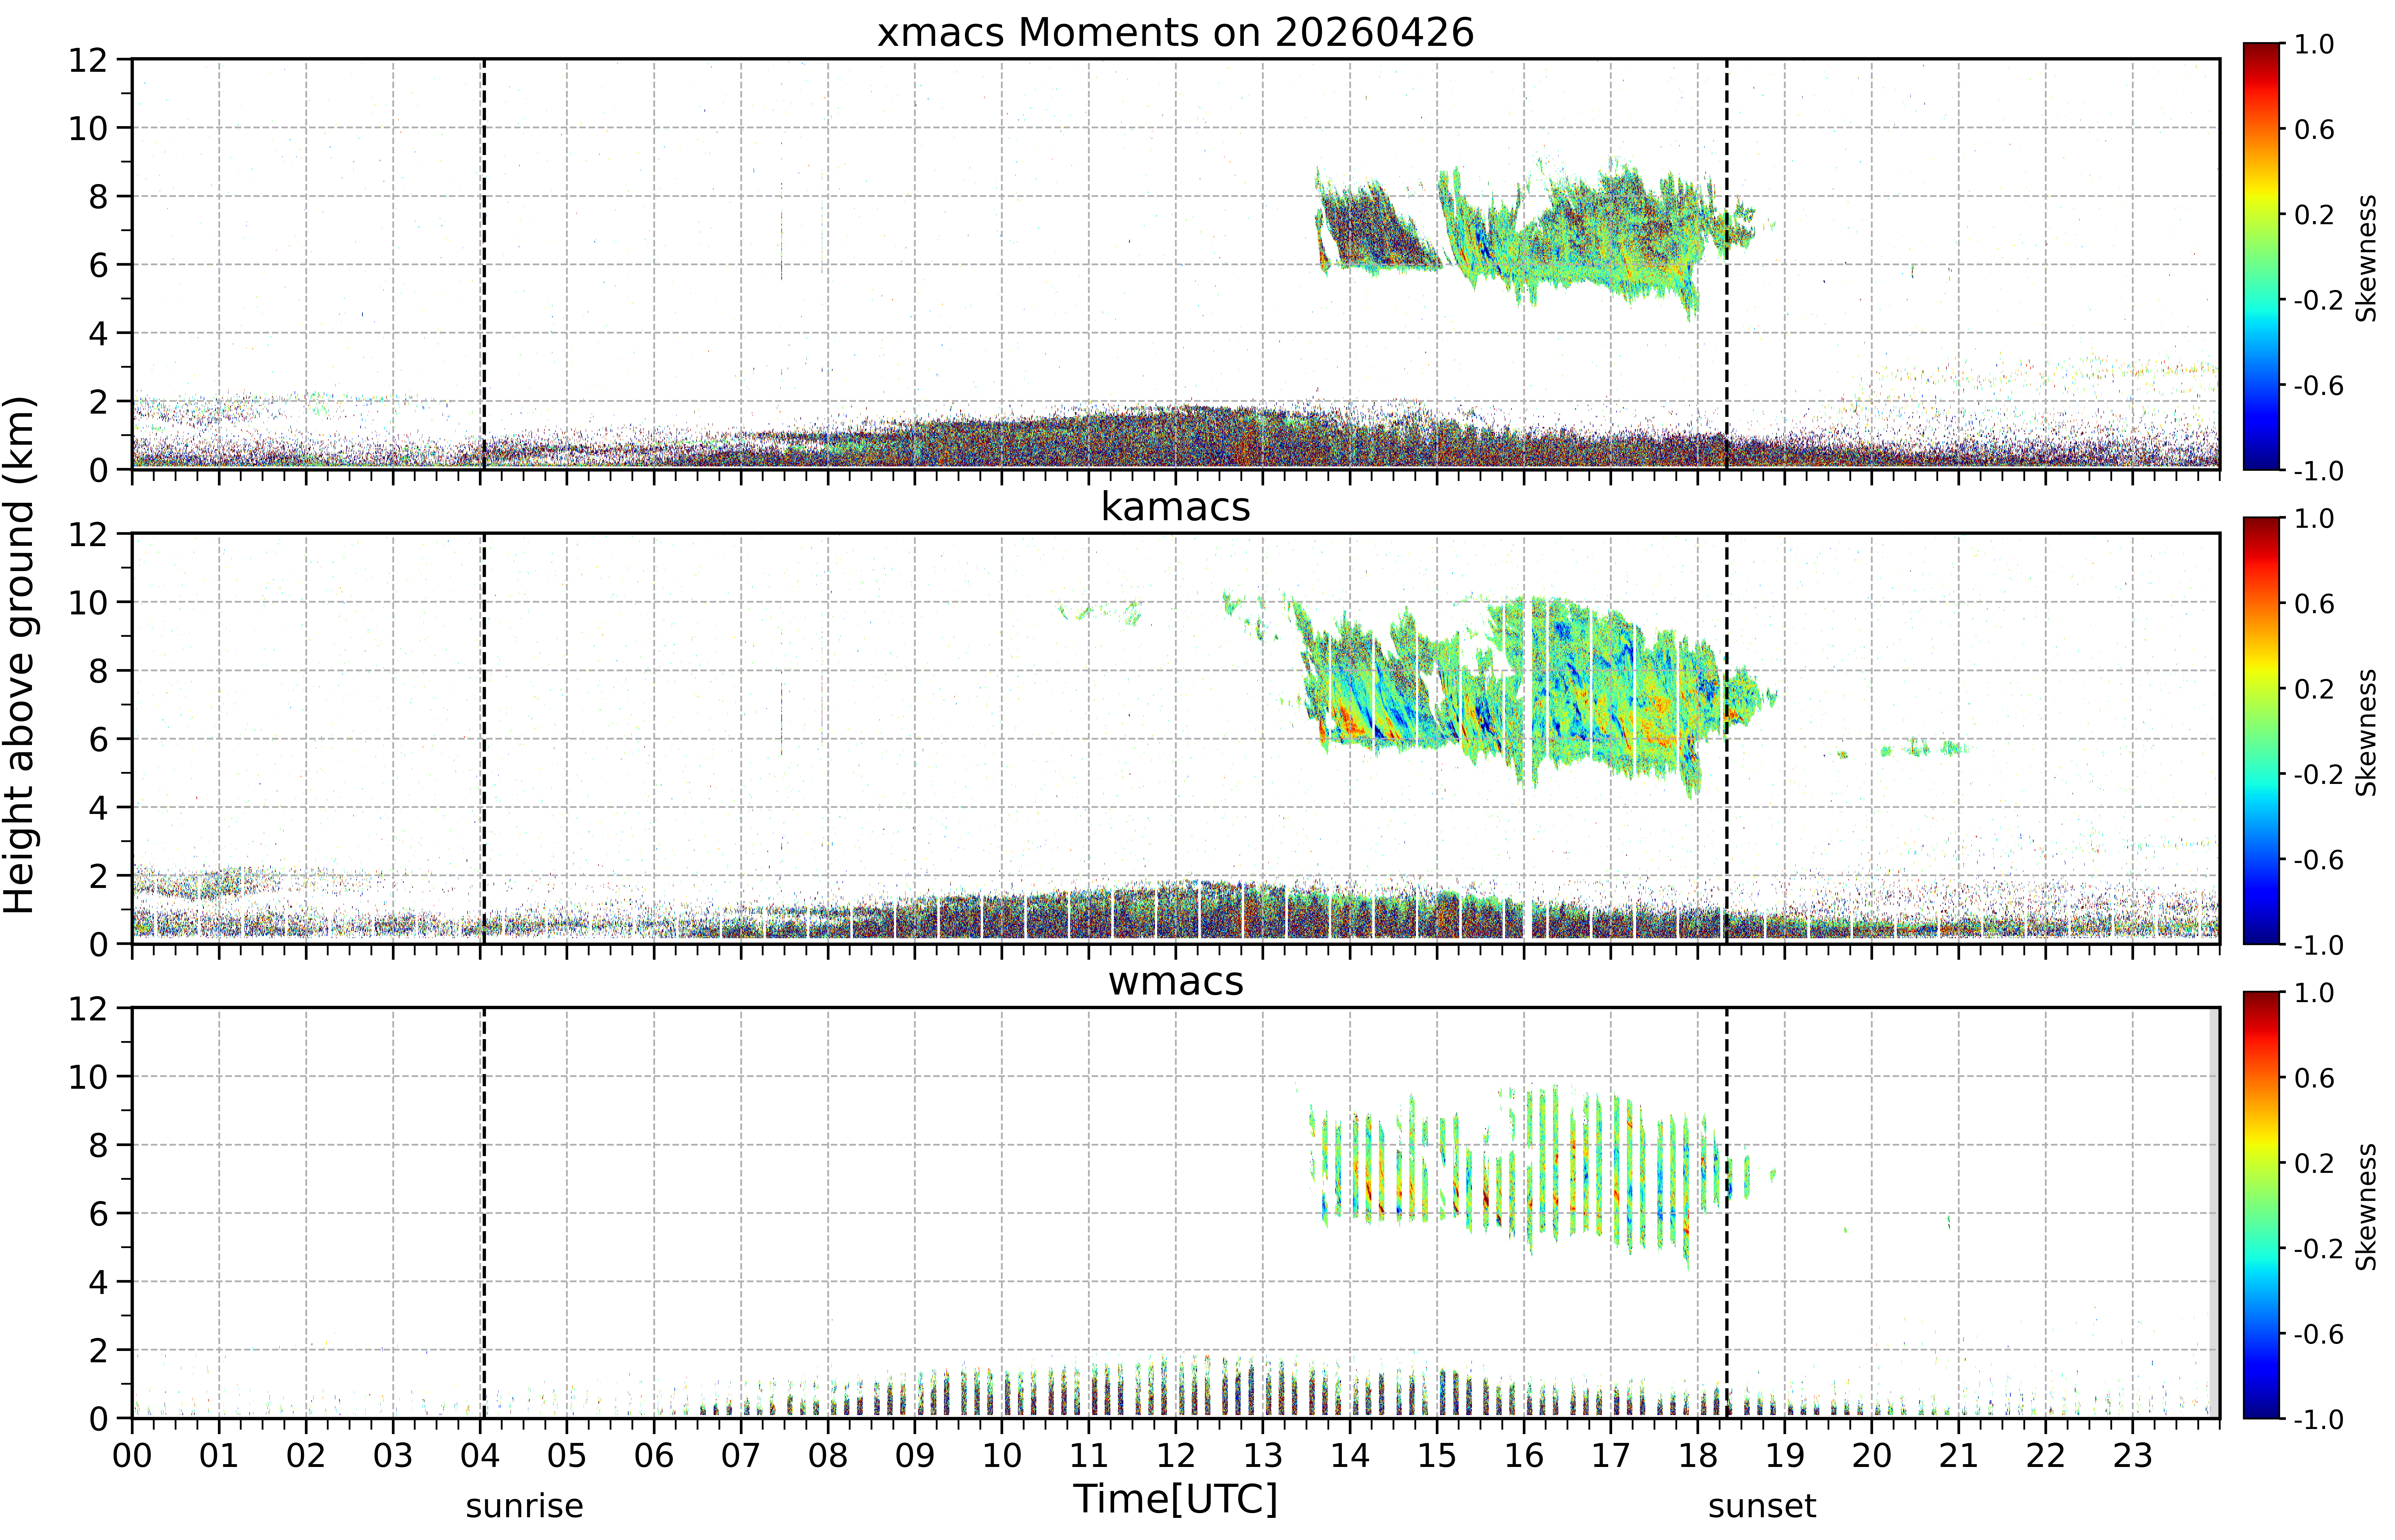
Task: Select the 'kamacs' panel title
Action: (1176, 507)
